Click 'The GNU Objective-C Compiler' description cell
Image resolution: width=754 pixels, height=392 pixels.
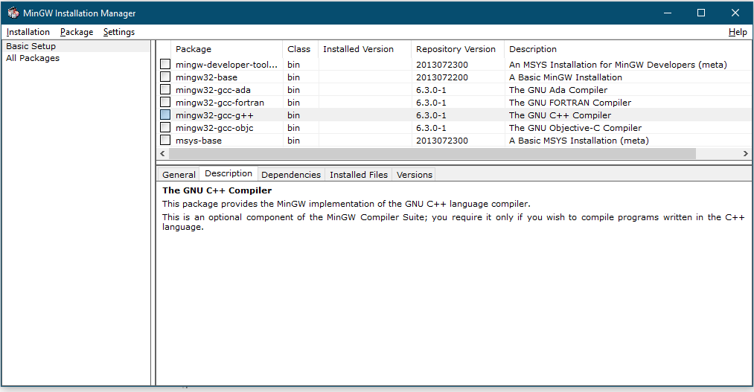(x=575, y=128)
